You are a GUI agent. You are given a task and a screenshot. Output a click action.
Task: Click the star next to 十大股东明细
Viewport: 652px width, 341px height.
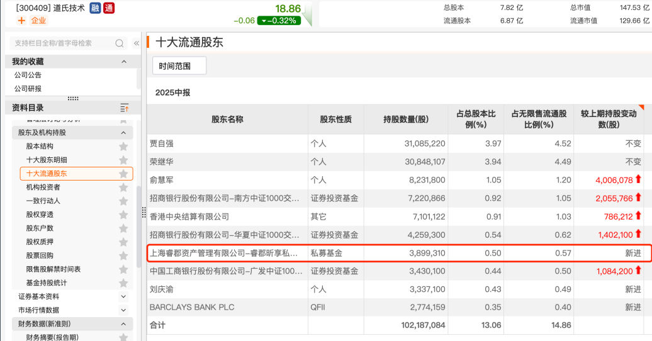[x=123, y=160]
